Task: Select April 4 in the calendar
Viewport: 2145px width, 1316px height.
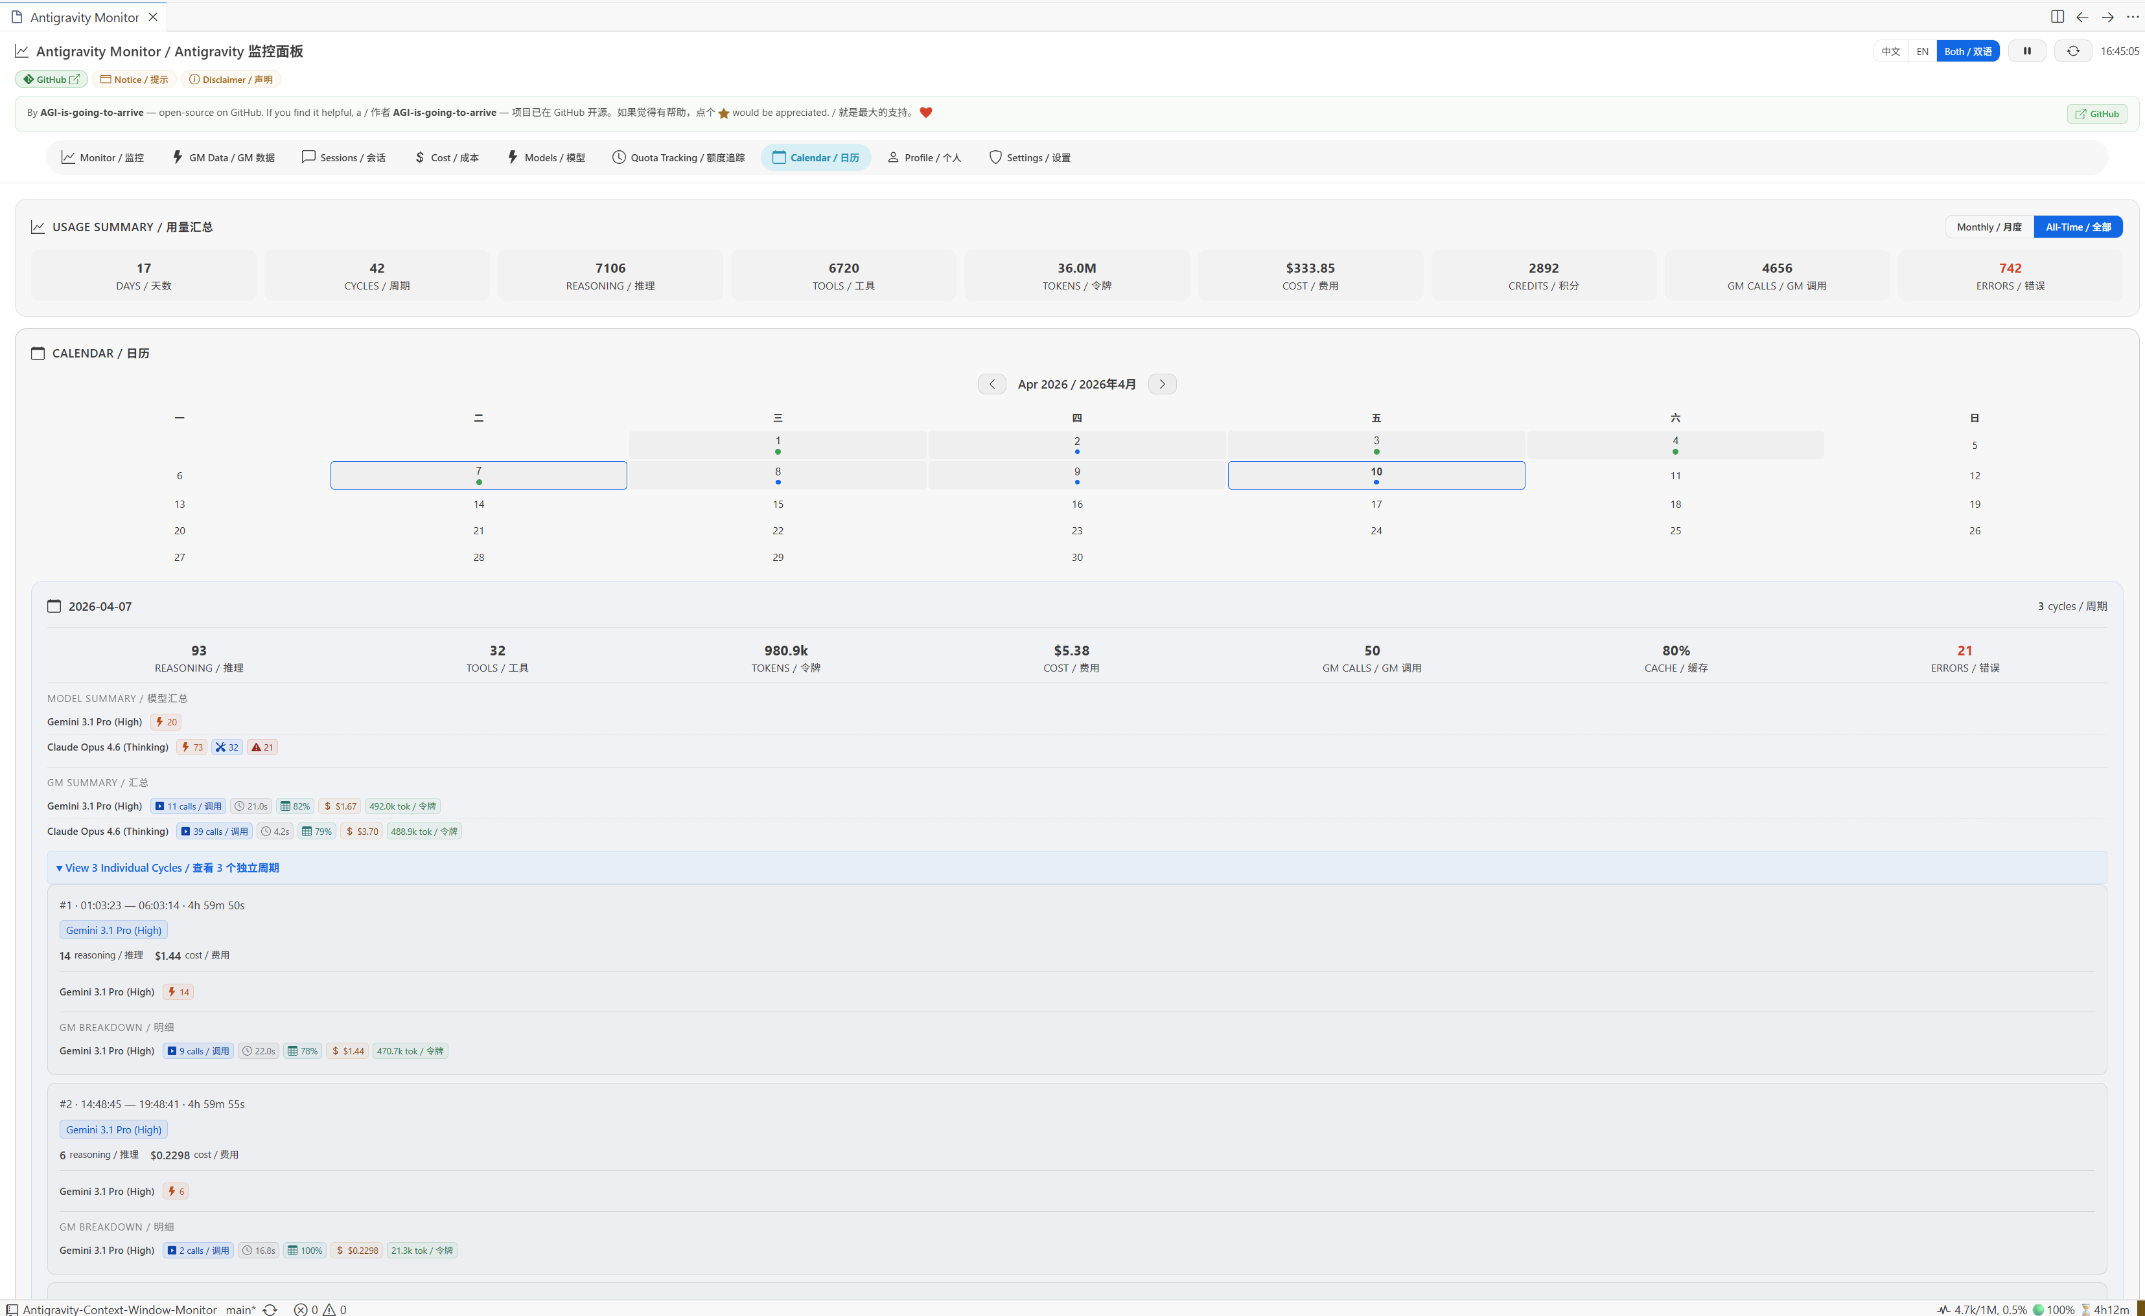Action: (1676, 445)
